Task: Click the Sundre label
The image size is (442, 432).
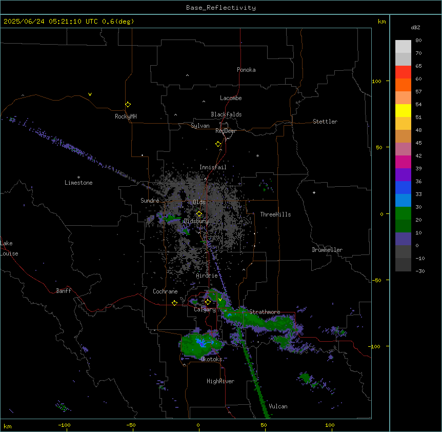Action: coord(150,201)
